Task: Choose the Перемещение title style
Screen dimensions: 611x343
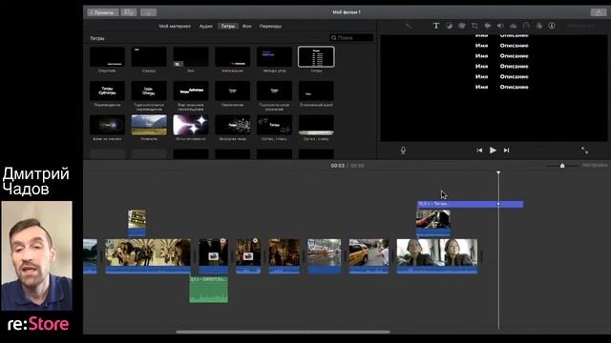Action: pyautogui.click(x=107, y=91)
